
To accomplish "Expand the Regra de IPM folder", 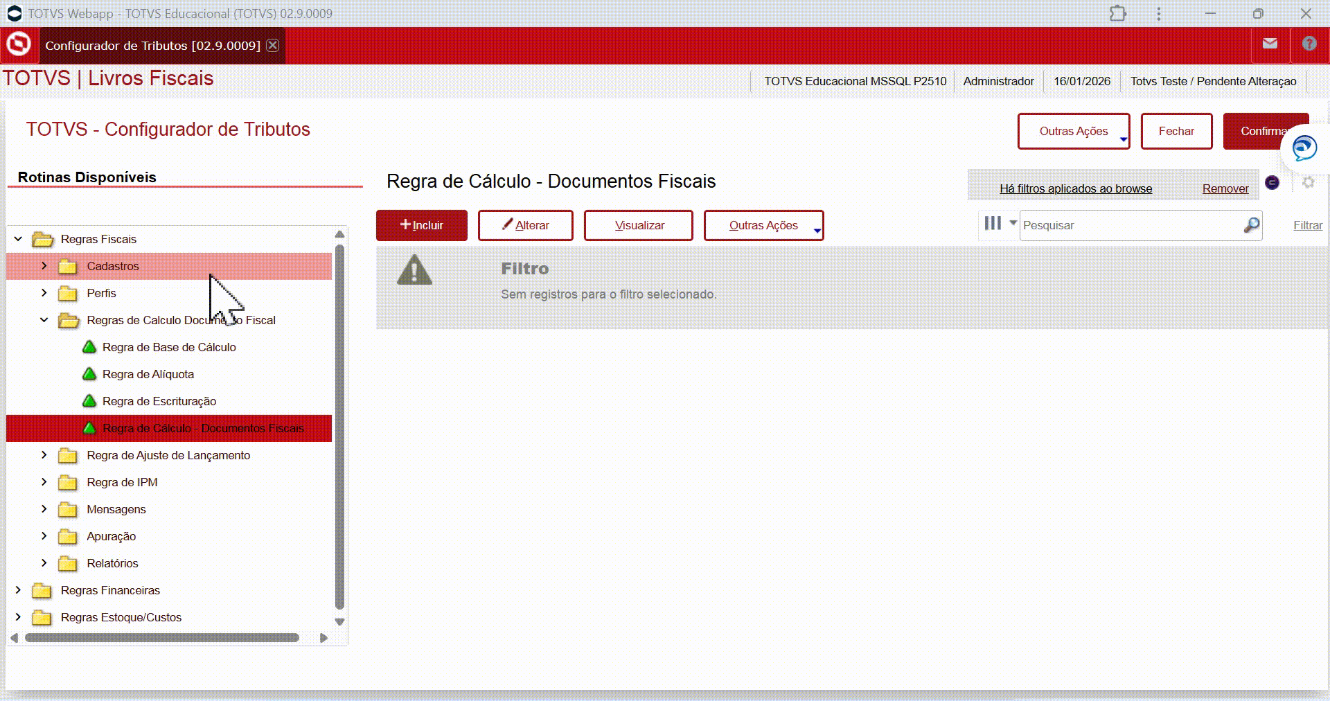I will 44,482.
